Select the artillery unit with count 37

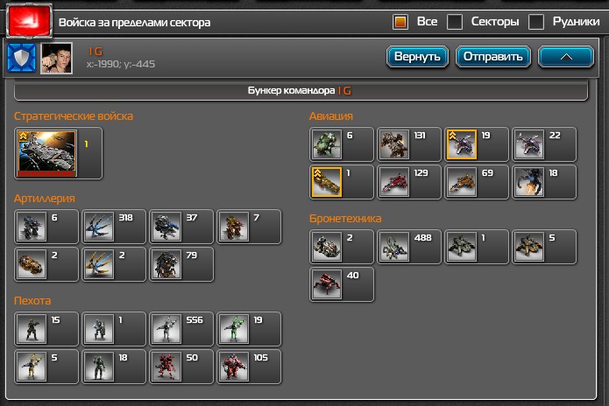tap(181, 227)
